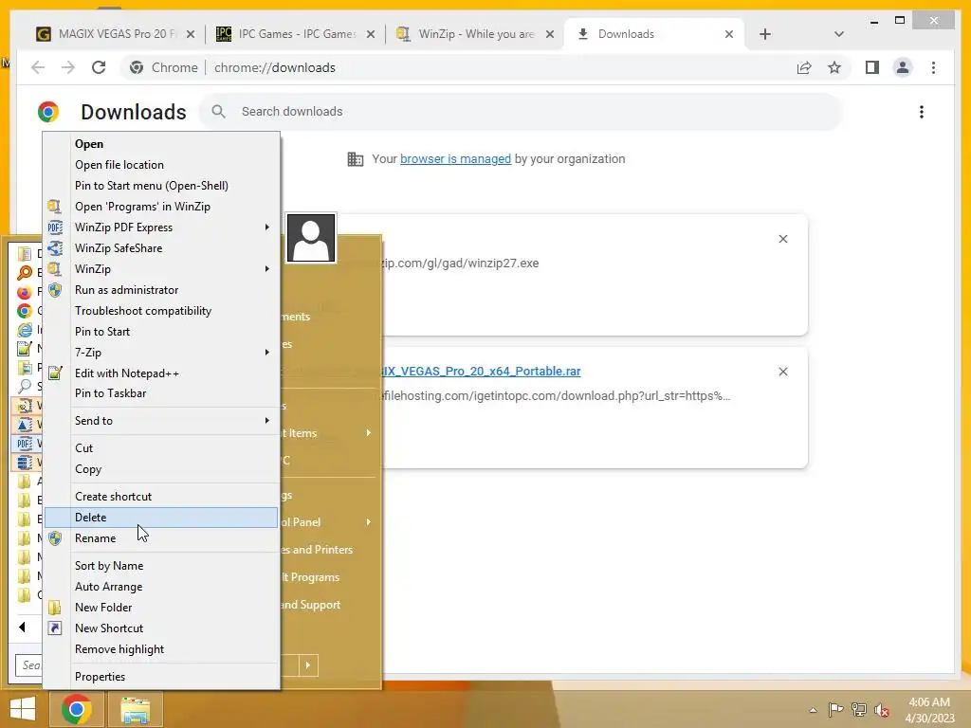Expand the WinZip PDF Express submenu
Image resolution: width=971 pixels, height=728 pixels.
[x=161, y=227]
